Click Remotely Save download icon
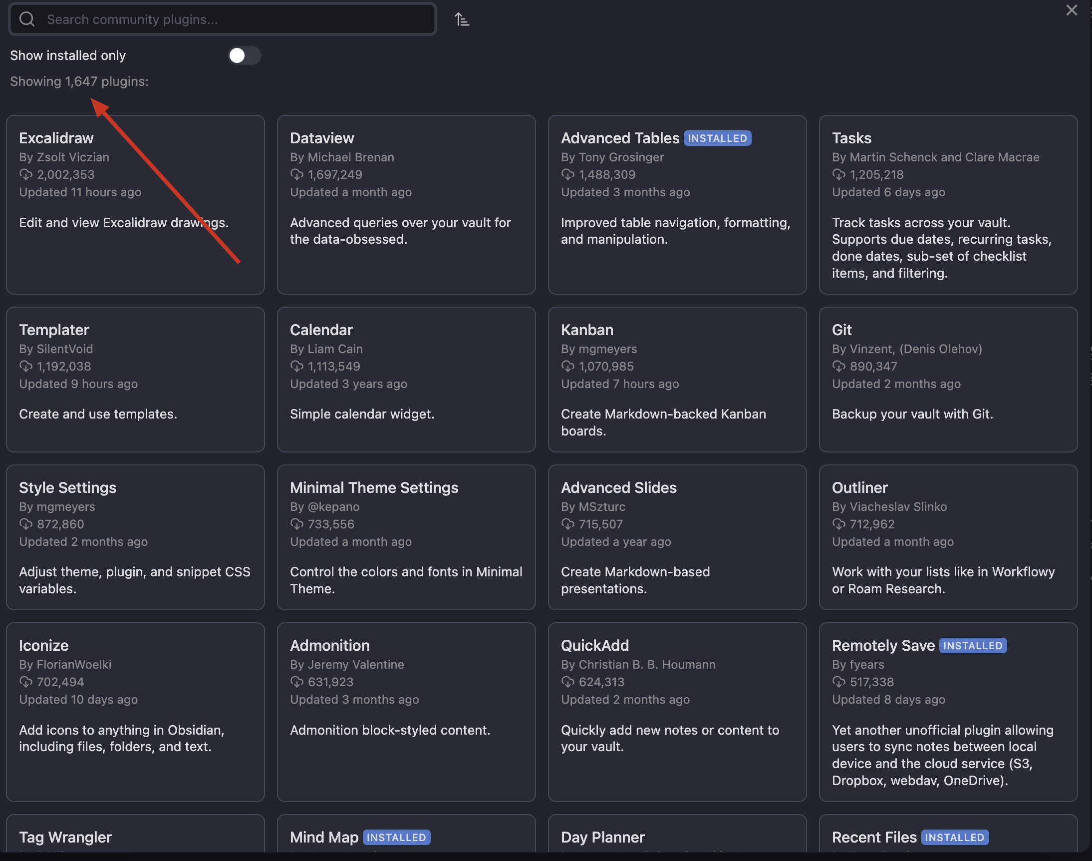 [838, 682]
